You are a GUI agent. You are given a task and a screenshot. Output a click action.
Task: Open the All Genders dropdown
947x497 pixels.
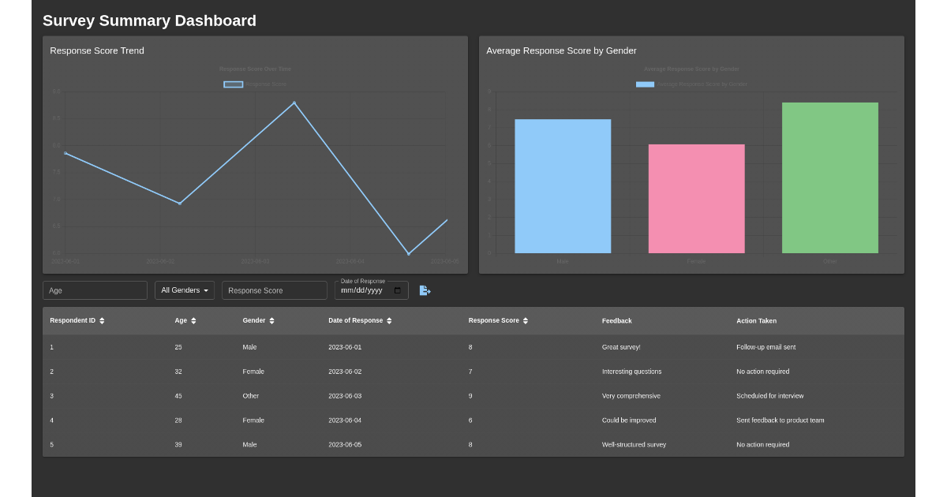[x=185, y=290]
